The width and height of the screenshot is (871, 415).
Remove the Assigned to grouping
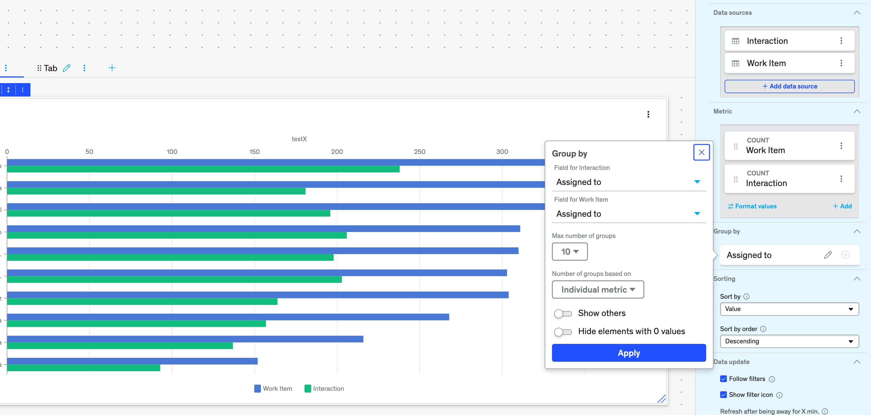845,255
